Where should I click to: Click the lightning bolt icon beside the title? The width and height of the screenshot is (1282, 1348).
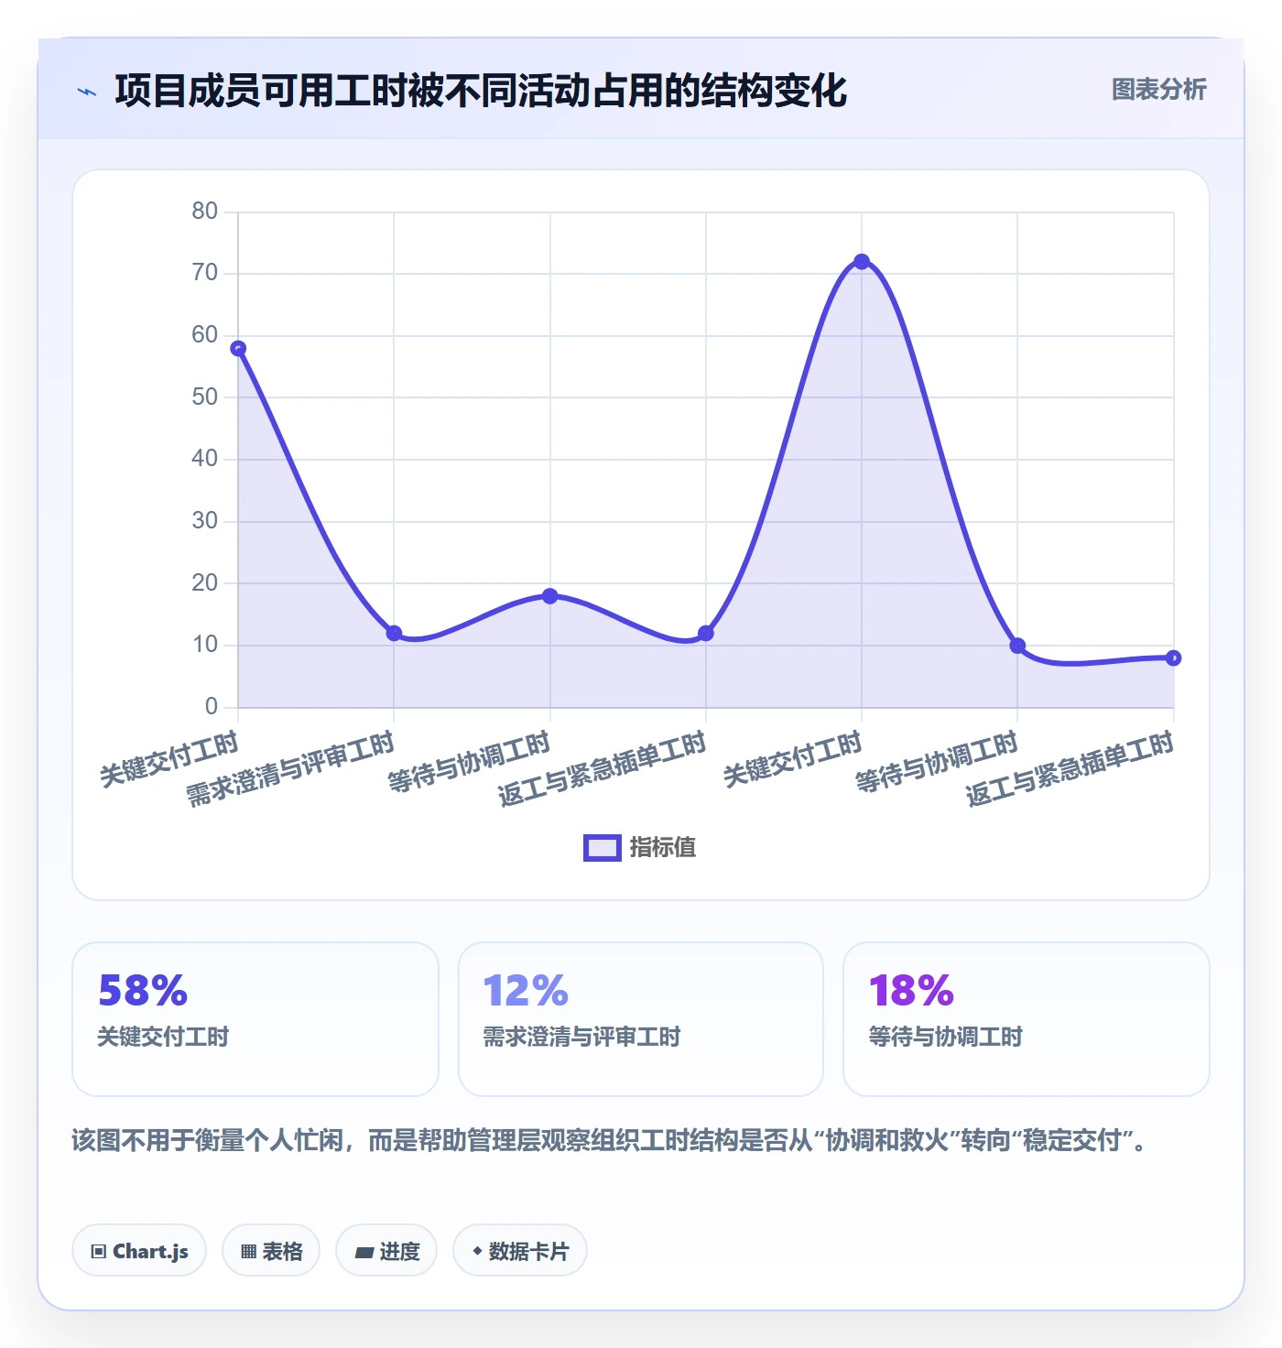point(87,92)
